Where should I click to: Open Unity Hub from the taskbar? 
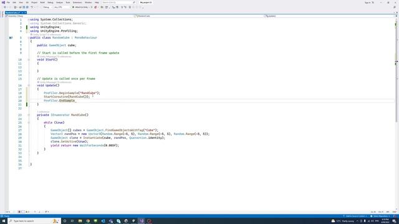point(126,221)
